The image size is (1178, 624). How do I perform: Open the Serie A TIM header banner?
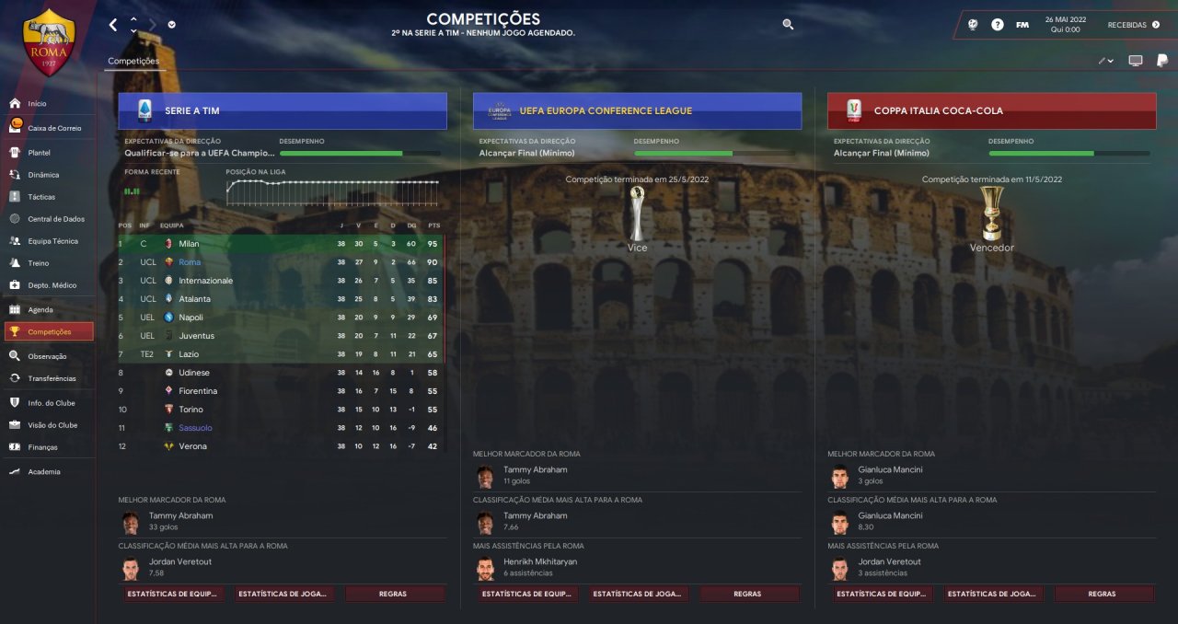click(283, 110)
